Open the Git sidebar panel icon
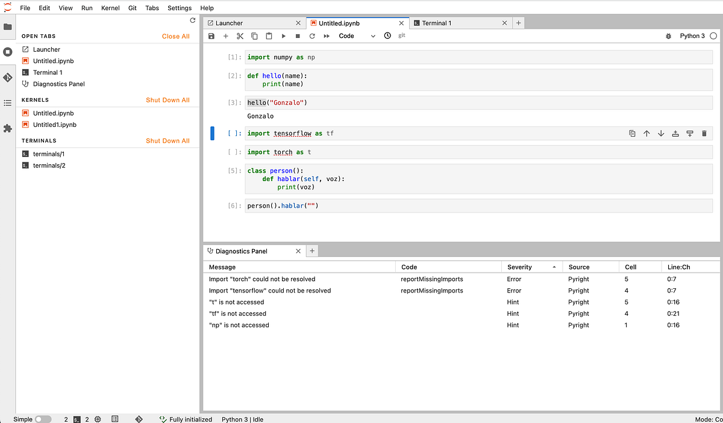The image size is (723, 423). 8,78
